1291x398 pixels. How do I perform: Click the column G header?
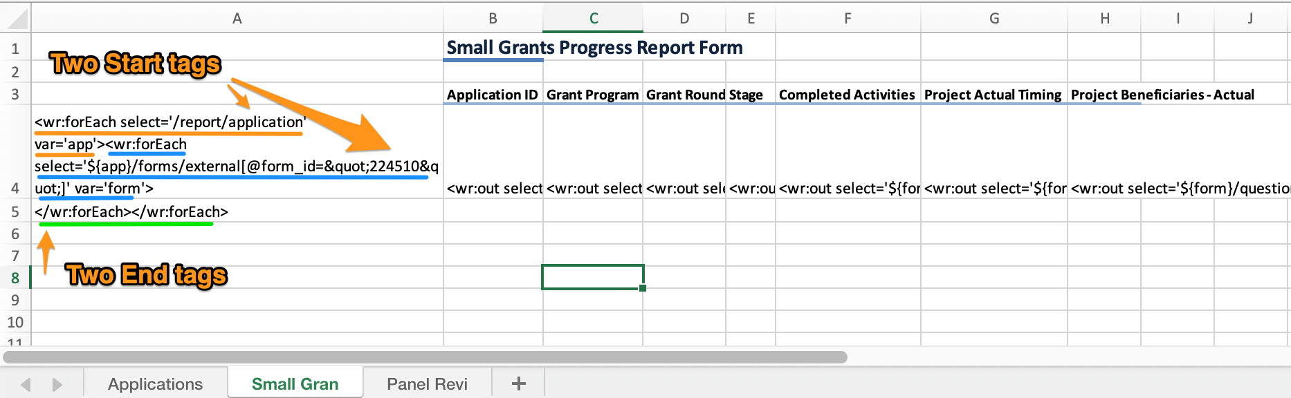tap(994, 19)
